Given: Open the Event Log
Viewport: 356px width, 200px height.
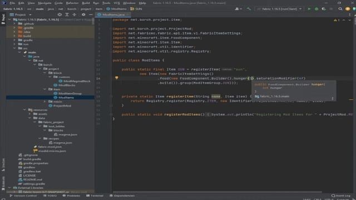Looking at the screenshot, I should (341, 196).
